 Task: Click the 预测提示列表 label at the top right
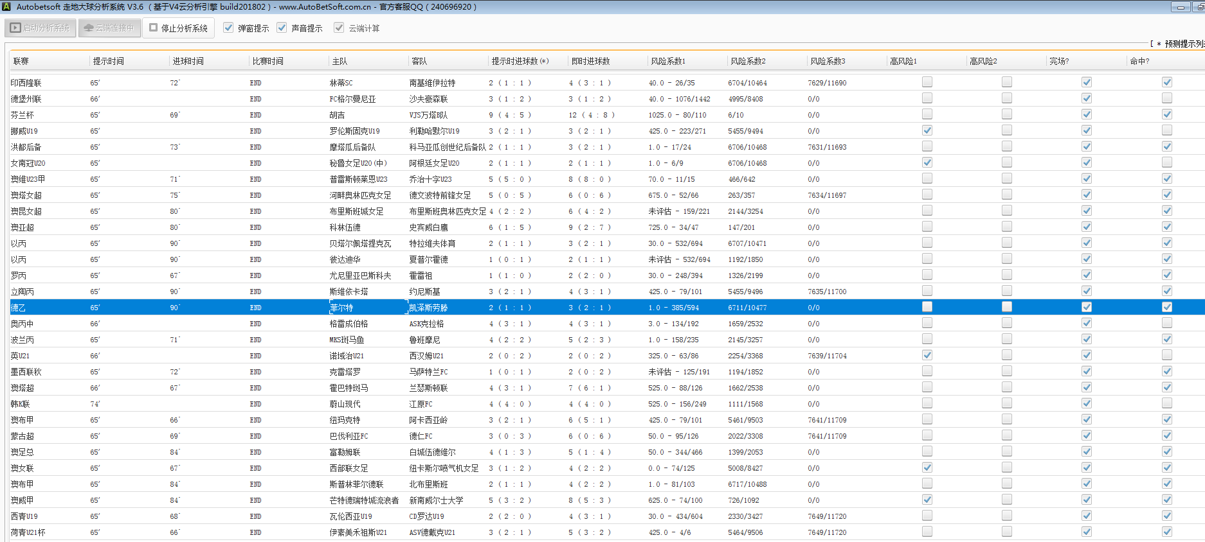[x=1183, y=44]
